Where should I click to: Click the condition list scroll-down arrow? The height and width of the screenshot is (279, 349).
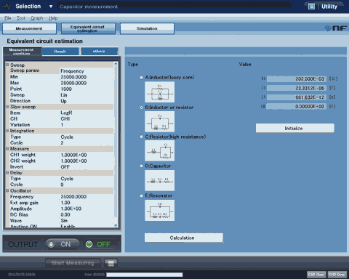coord(116,225)
